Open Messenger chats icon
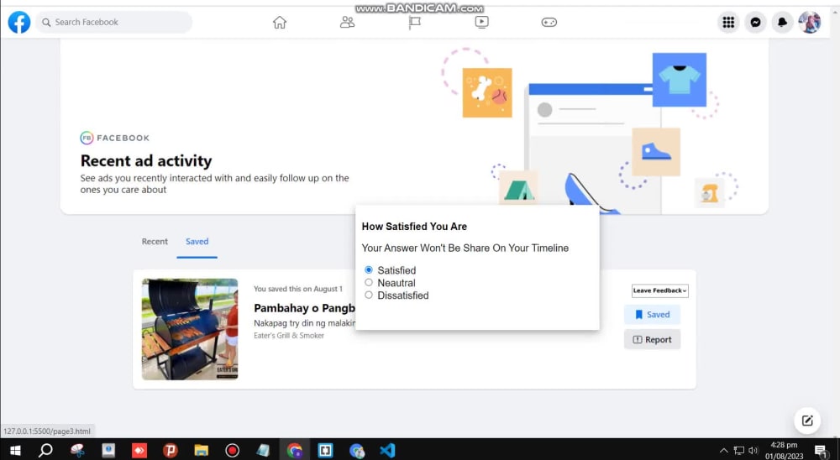The height and width of the screenshot is (460, 840). [755, 22]
